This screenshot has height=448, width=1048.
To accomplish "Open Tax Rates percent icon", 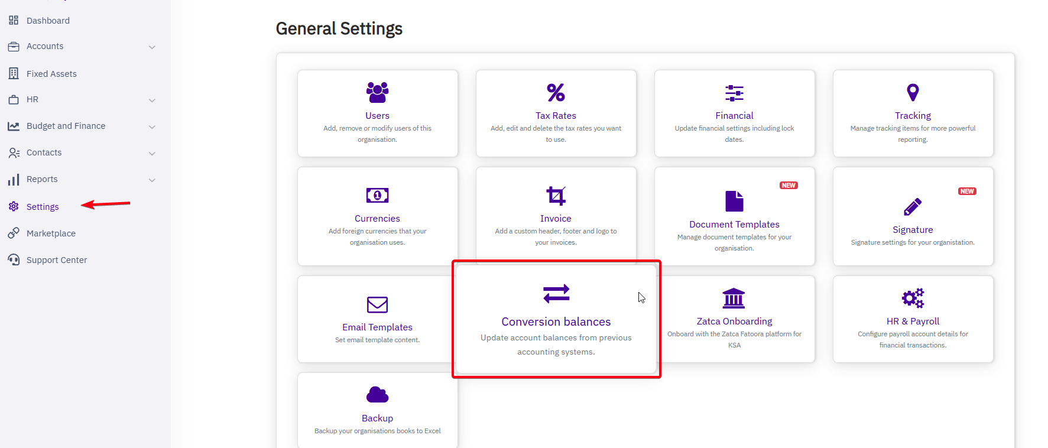I will [x=556, y=93].
